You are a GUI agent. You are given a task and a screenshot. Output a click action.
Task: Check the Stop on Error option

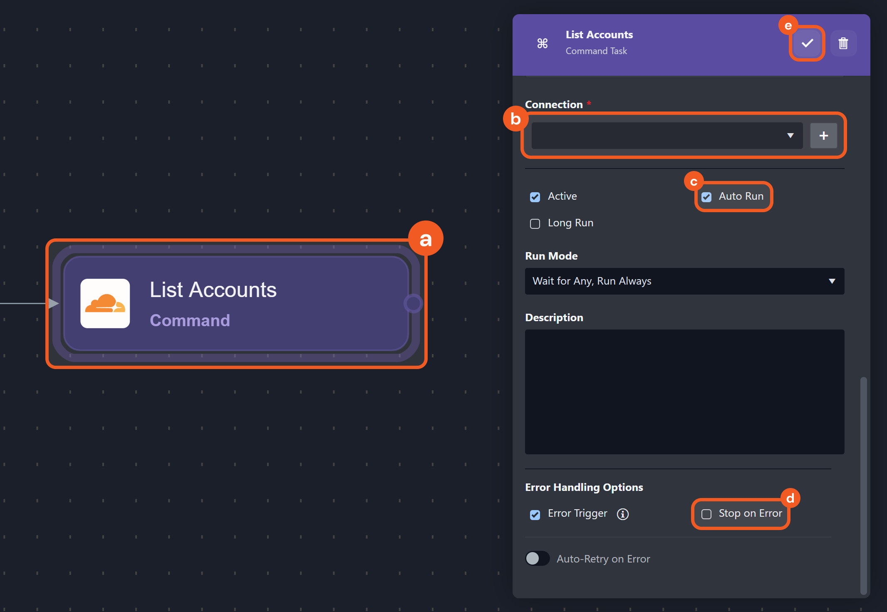(x=706, y=514)
